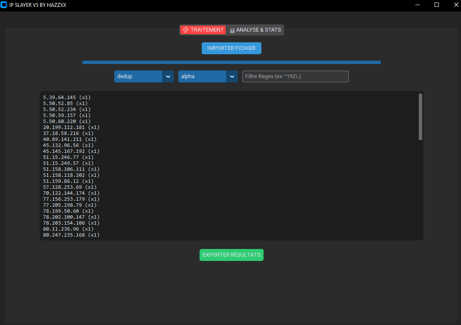Minimize the IP Slayer window
The height and width of the screenshot is (325, 461).
pos(418,5)
